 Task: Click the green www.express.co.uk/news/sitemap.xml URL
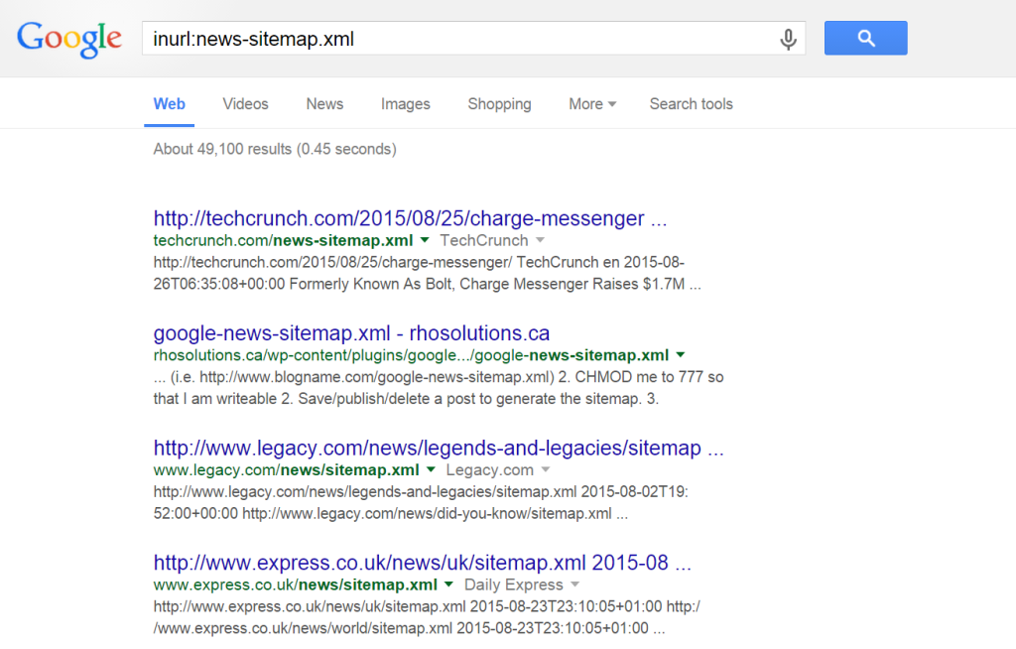[296, 584]
